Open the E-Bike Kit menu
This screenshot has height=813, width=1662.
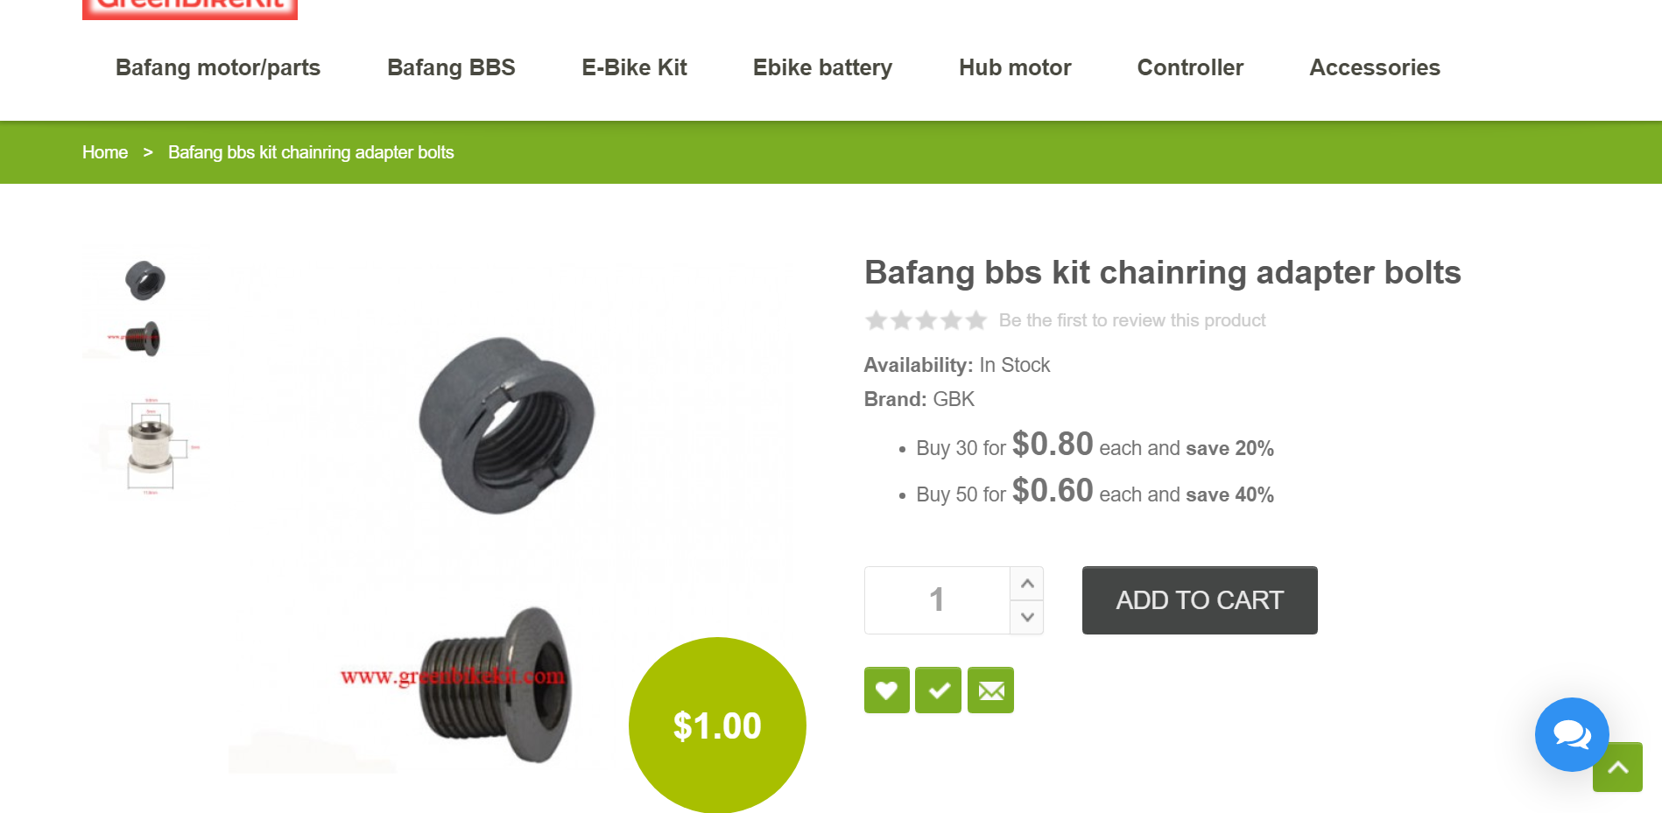point(634,67)
